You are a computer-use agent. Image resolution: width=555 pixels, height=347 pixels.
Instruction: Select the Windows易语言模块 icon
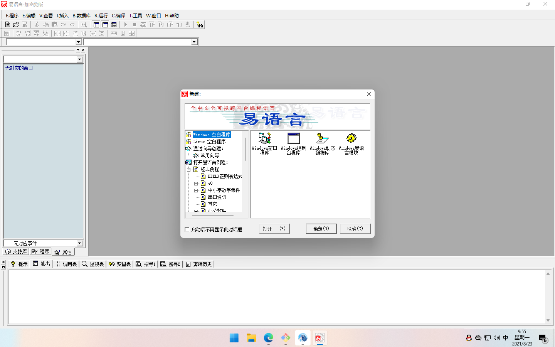click(x=351, y=144)
